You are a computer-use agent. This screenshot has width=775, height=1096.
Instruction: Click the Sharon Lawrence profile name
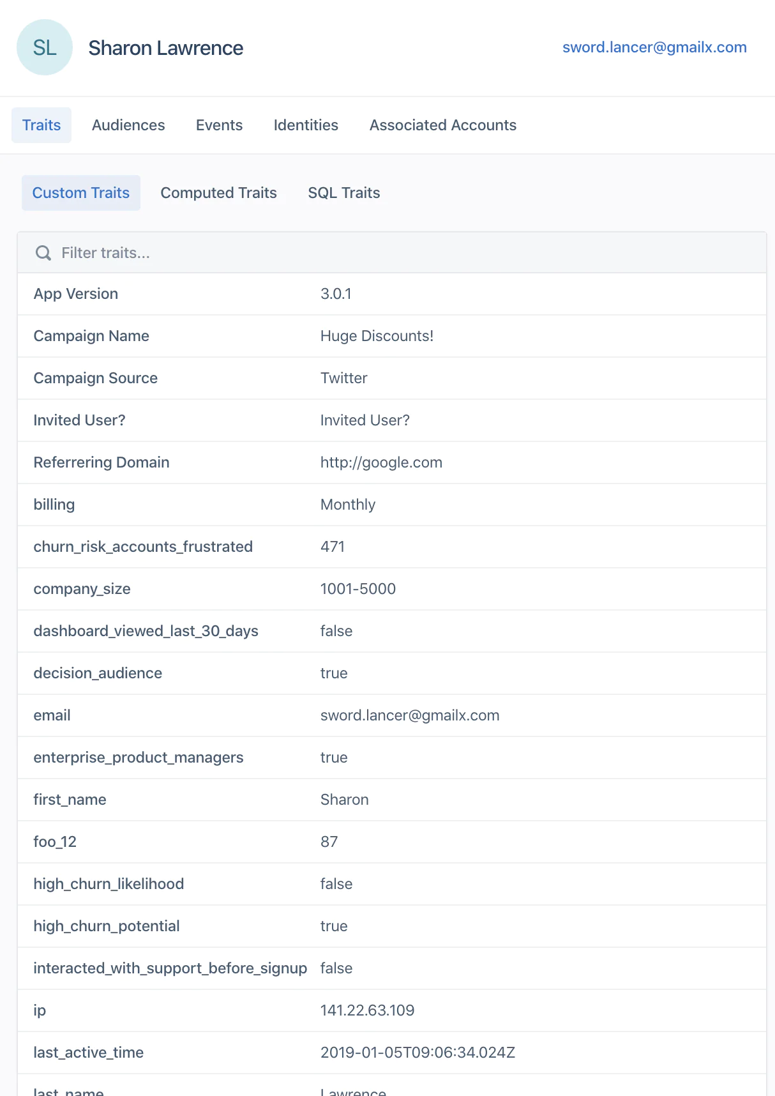165,48
